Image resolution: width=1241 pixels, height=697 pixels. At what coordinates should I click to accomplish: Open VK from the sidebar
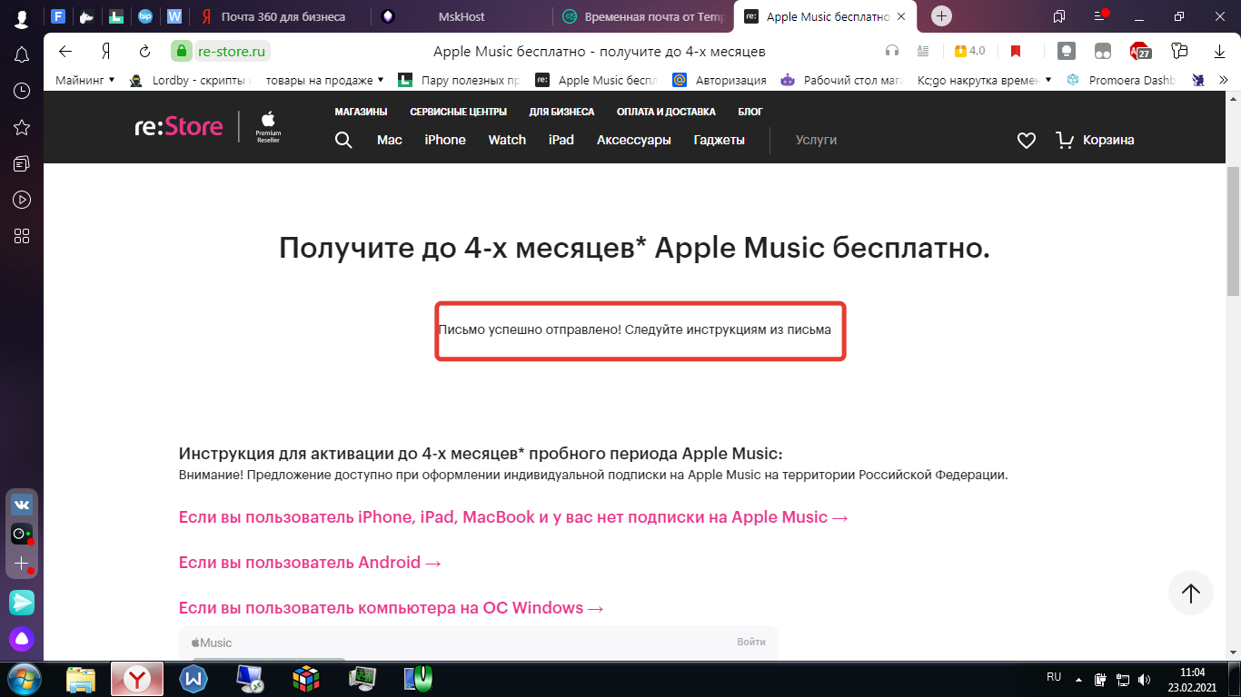(x=22, y=505)
